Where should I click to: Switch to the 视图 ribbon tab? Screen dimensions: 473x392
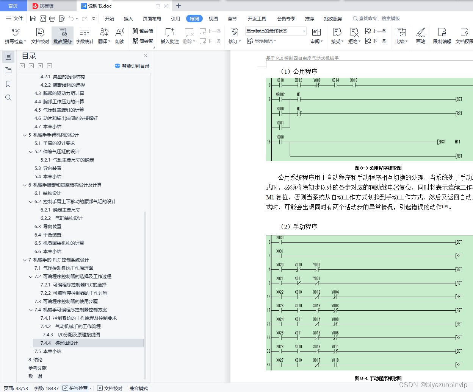[213, 18]
